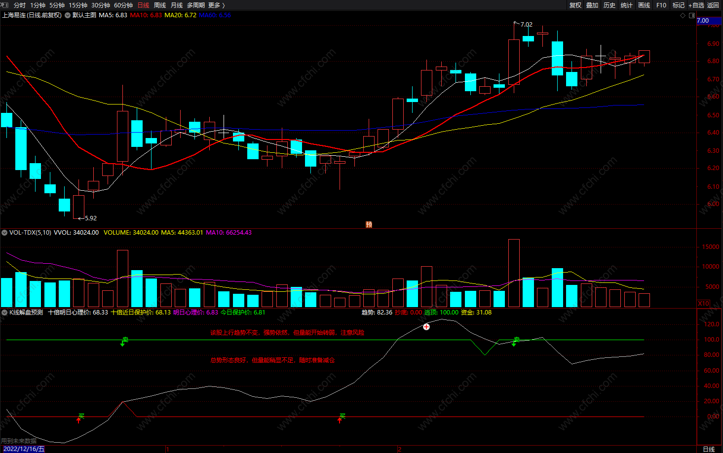Open F10 company information
The image size is (723, 453).
[661, 5]
